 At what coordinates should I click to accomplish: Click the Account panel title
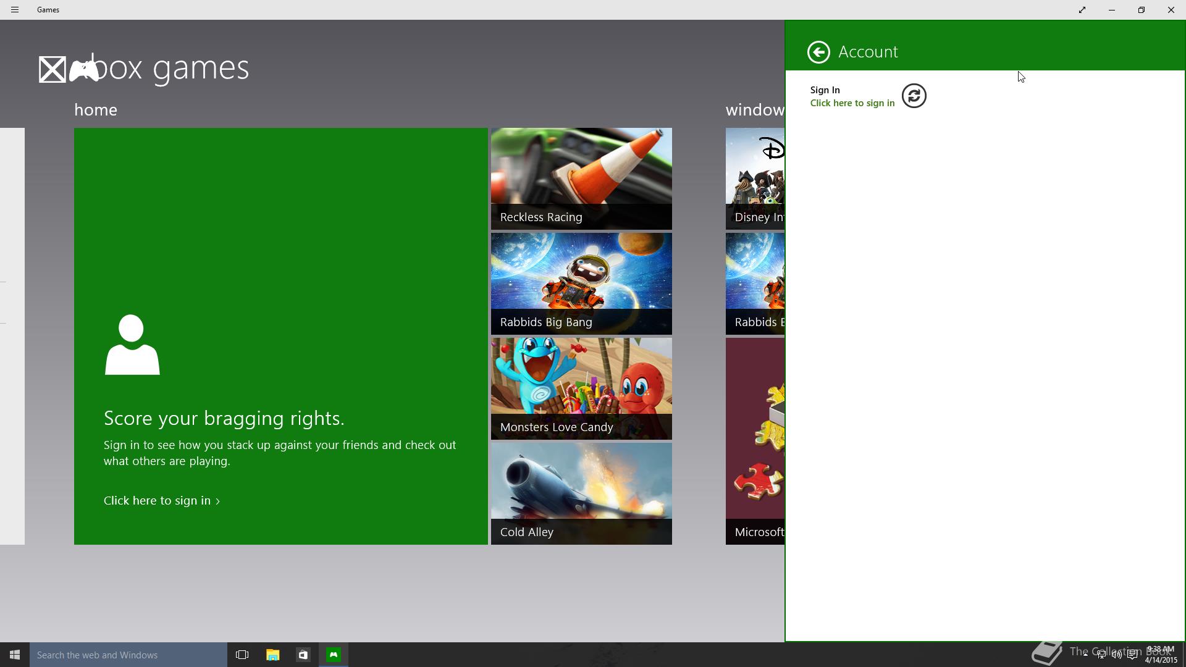[868, 52]
